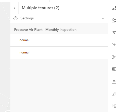Open the Labels tag icon
120x112 pixels.
click(114, 94)
